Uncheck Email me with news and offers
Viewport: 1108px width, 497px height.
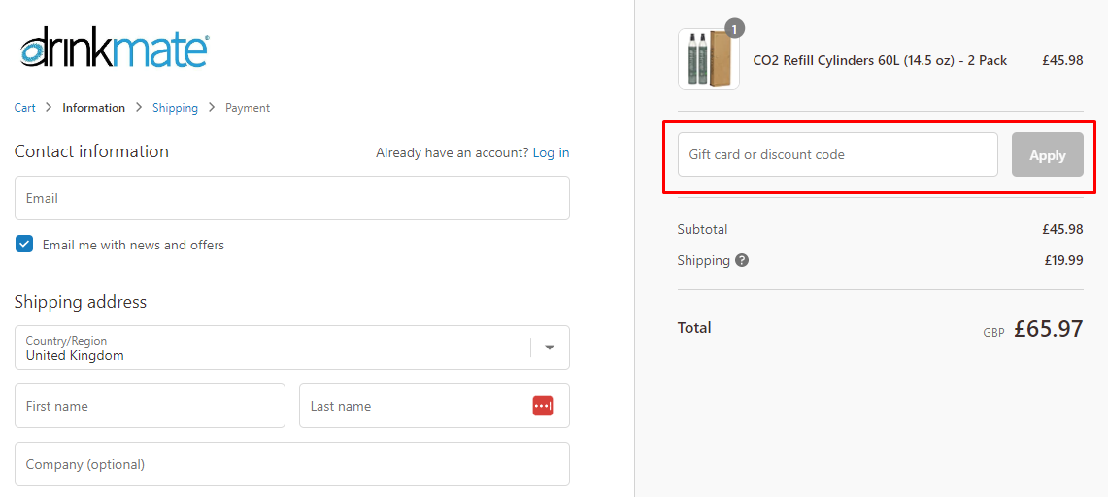pos(24,245)
